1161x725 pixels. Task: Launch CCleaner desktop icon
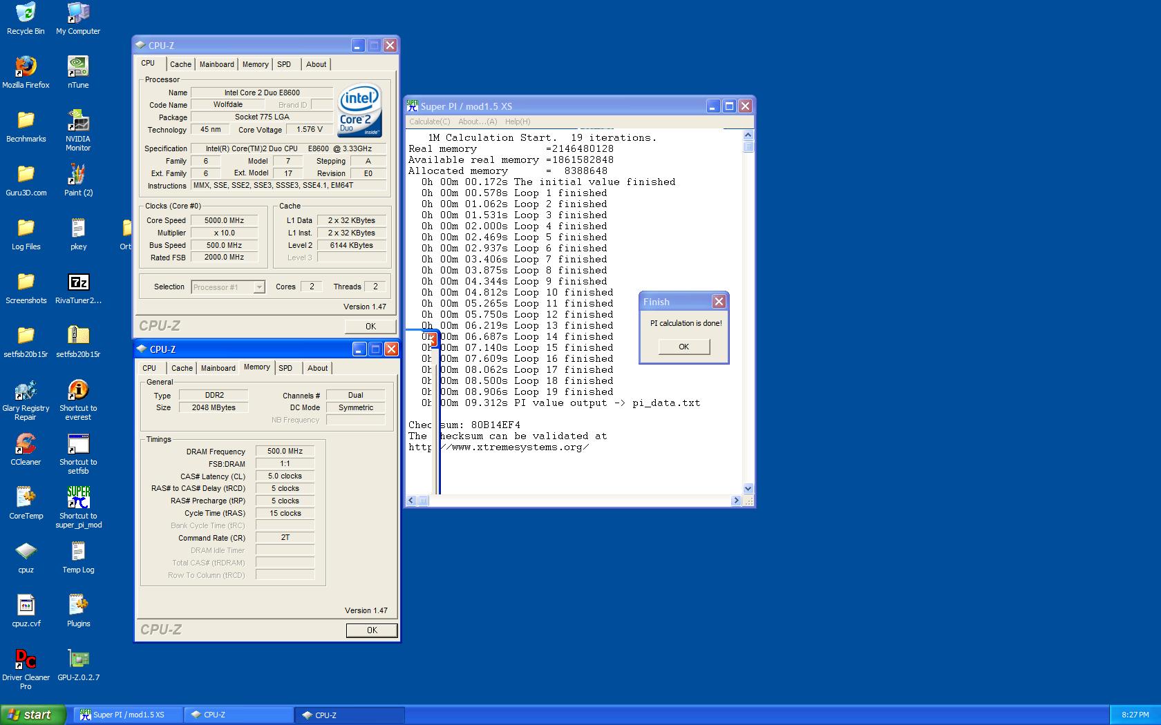(26, 449)
